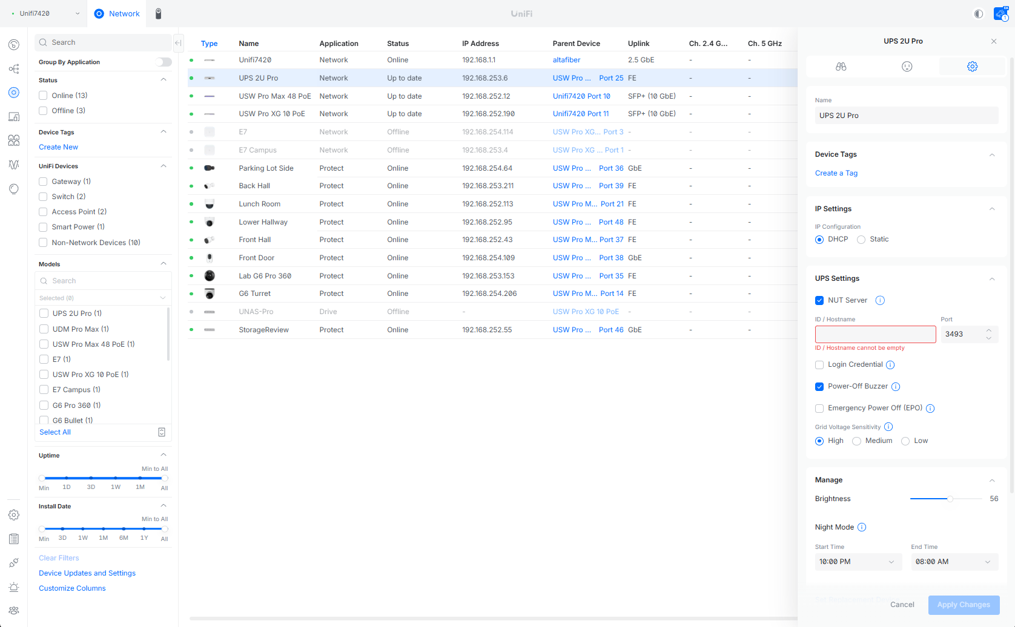
Task: Open the gear settings tab in UPS panel
Action: tap(972, 67)
